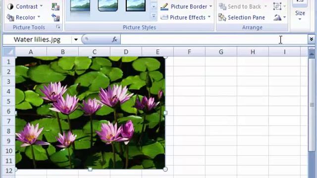This screenshot has width=317, height=178.
Task: Expand the formula bar
Action: coord(312,39)
